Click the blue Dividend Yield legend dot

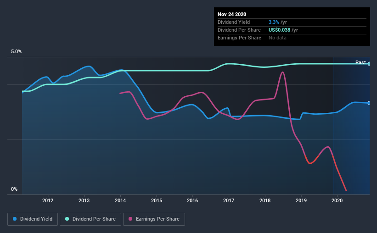coord(15,219)
